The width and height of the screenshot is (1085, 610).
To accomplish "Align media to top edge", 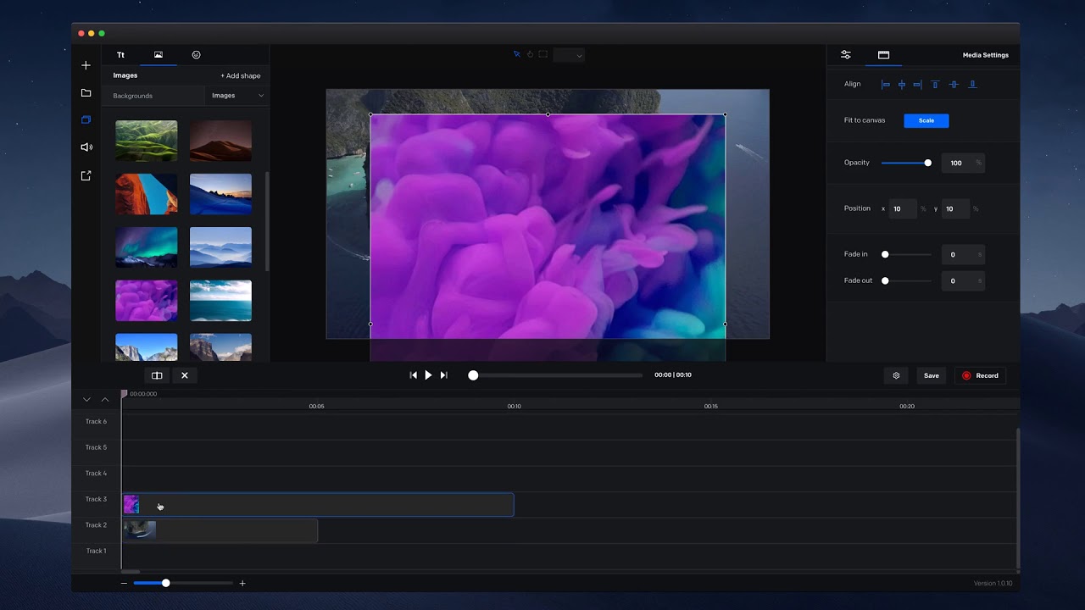I will click(936, 84).
